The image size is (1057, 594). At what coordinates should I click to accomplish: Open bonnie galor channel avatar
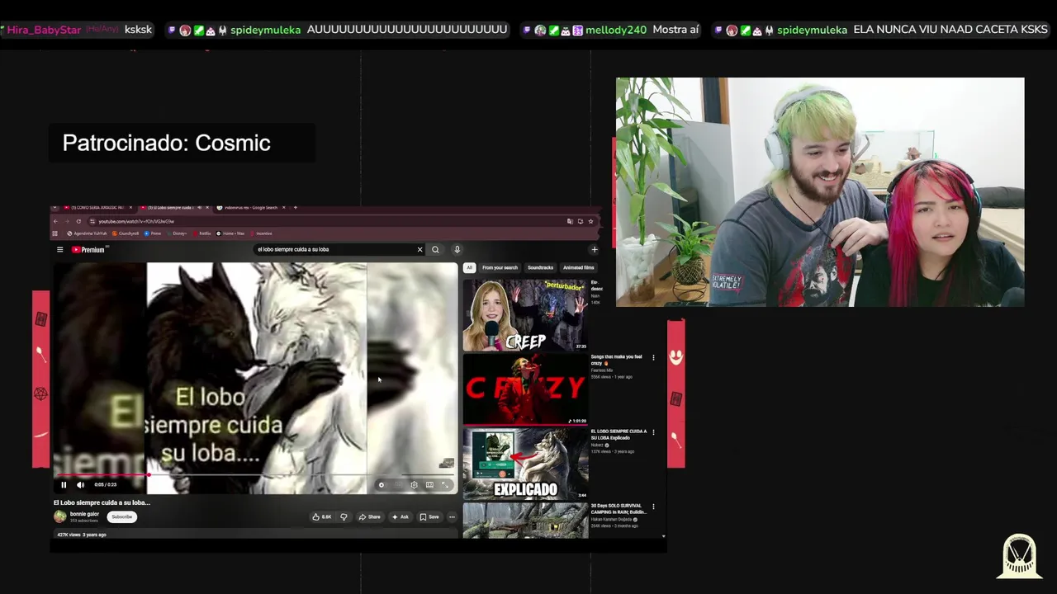(60, 516)
